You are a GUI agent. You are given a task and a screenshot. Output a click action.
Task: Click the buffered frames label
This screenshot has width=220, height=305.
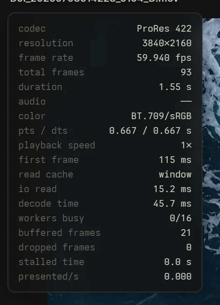pyautogui.click(x=60, y=233)
